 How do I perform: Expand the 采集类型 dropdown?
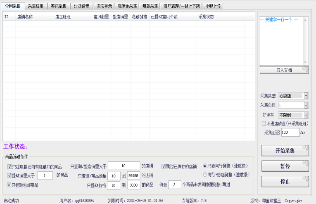[306, 96]
